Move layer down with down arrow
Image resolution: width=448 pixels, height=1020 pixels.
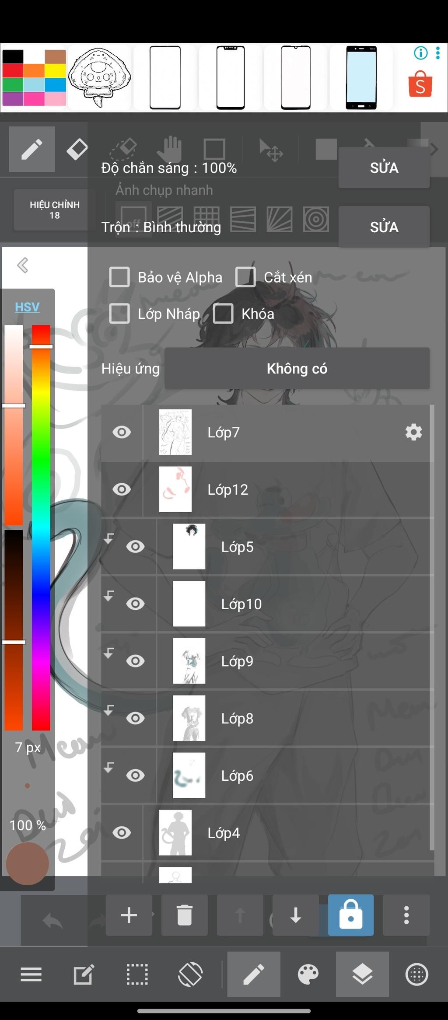[296, 915]
